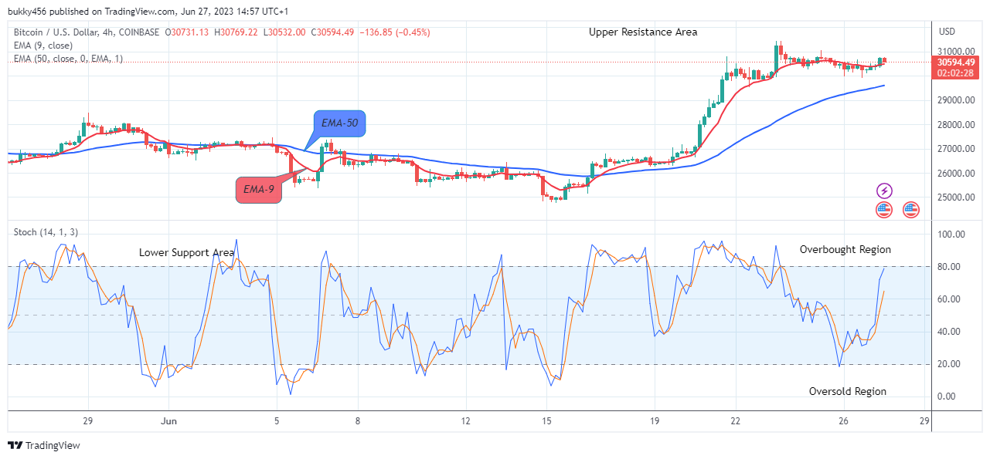Click the 28000.00 price axis label

click(956, 125)
